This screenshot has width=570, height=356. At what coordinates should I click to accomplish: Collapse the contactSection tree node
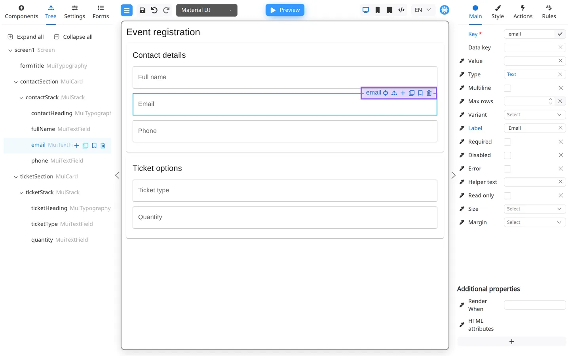click(16, 82)
